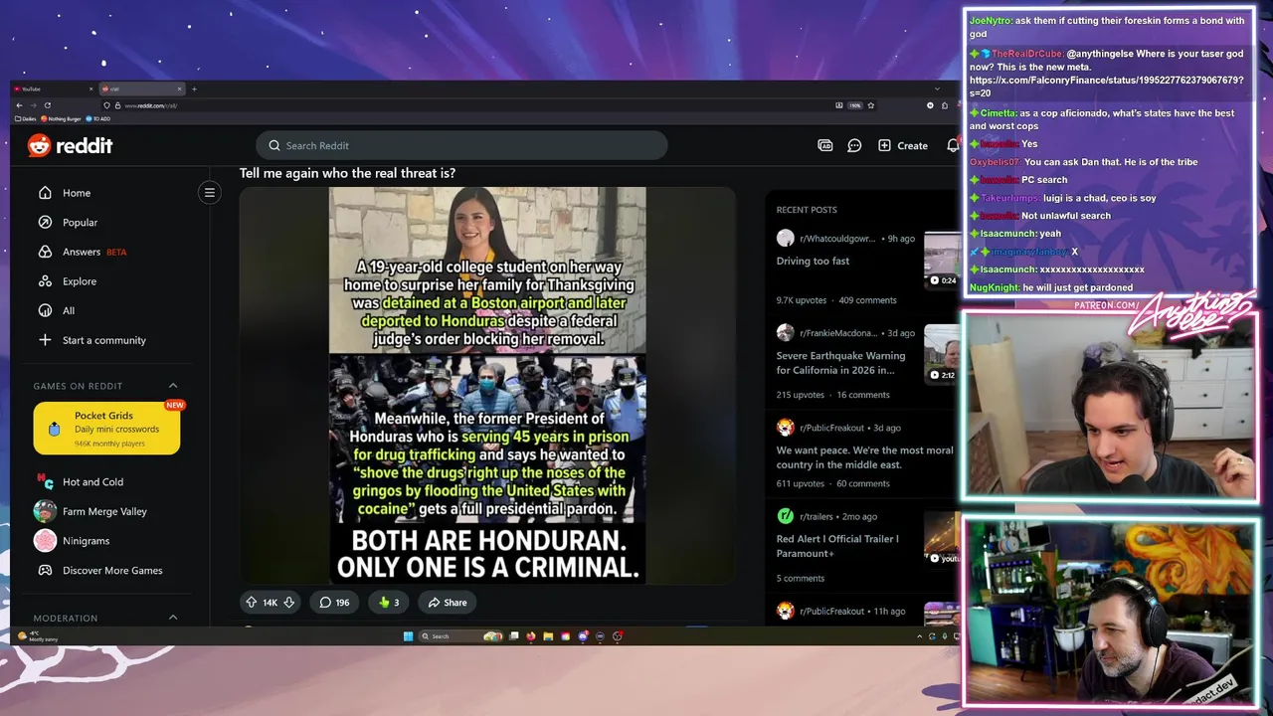Upvote the post with 14K votes
1273x716 pixels.
(252, 603)
